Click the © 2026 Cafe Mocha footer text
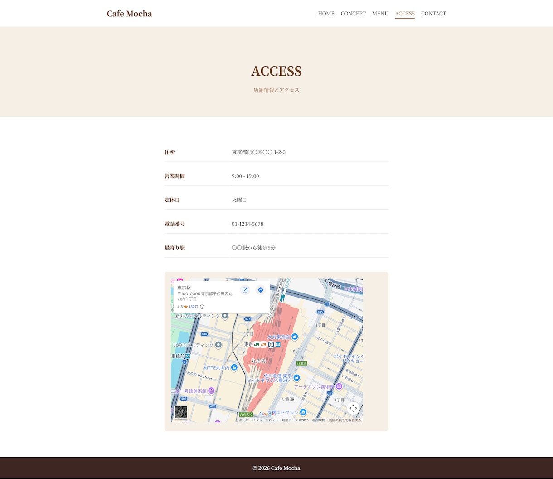 (x=276, y=468)
